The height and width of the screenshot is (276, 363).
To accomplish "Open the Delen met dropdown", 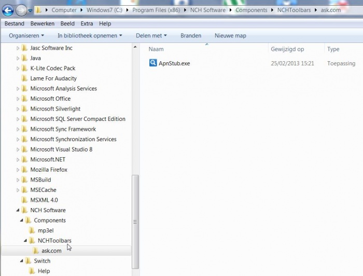I will pyautogui.click(x=151, y=36).
